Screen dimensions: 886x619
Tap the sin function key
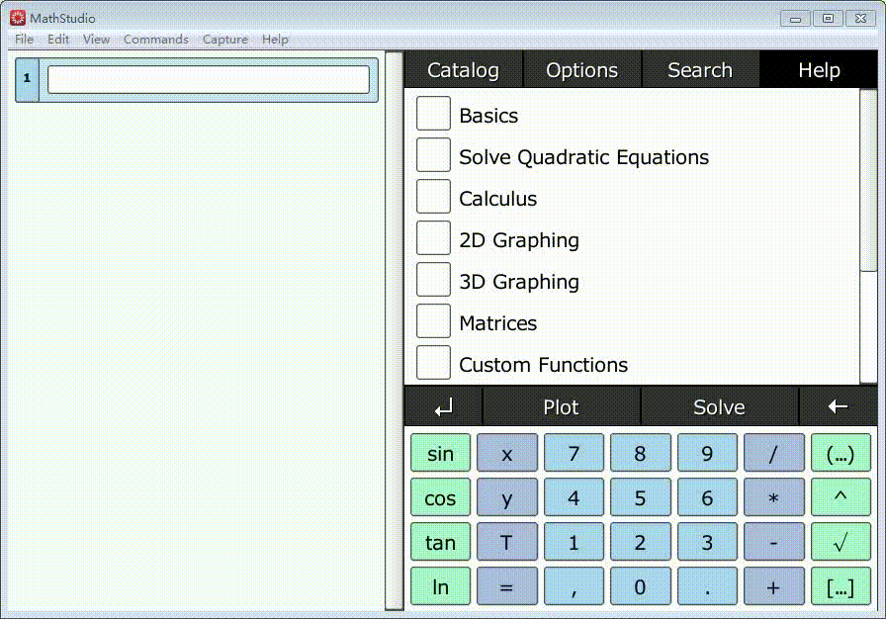click(440, 453)
